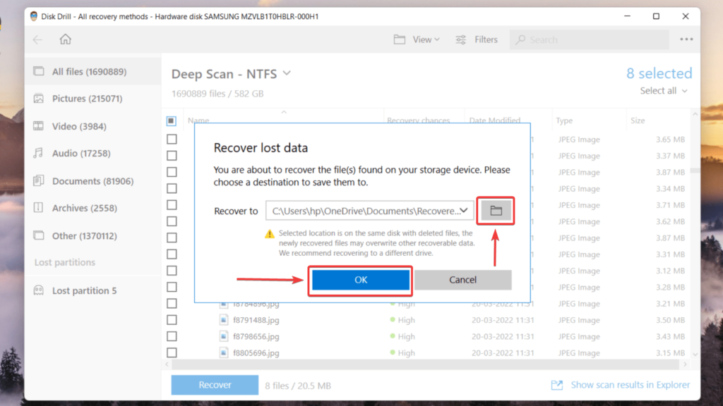Image resolution: width=723 pixels, height=406 pixels.
Task: Browse destination using the folder icon
Action: [495, 210]
